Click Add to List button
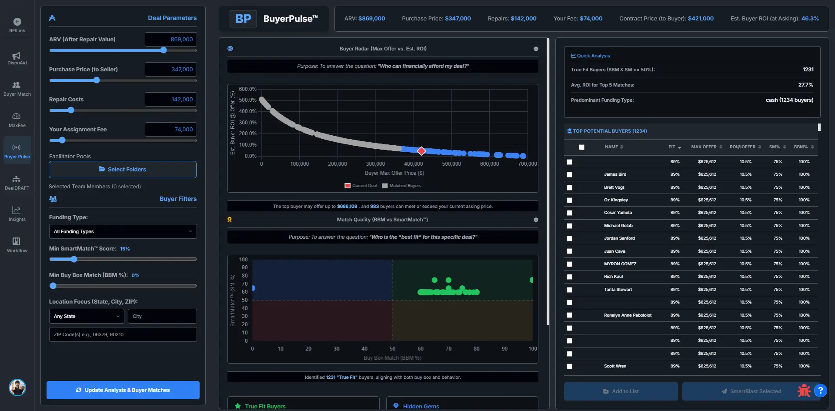This screenshot has width=835, height=411. click(x=621, y=391)
